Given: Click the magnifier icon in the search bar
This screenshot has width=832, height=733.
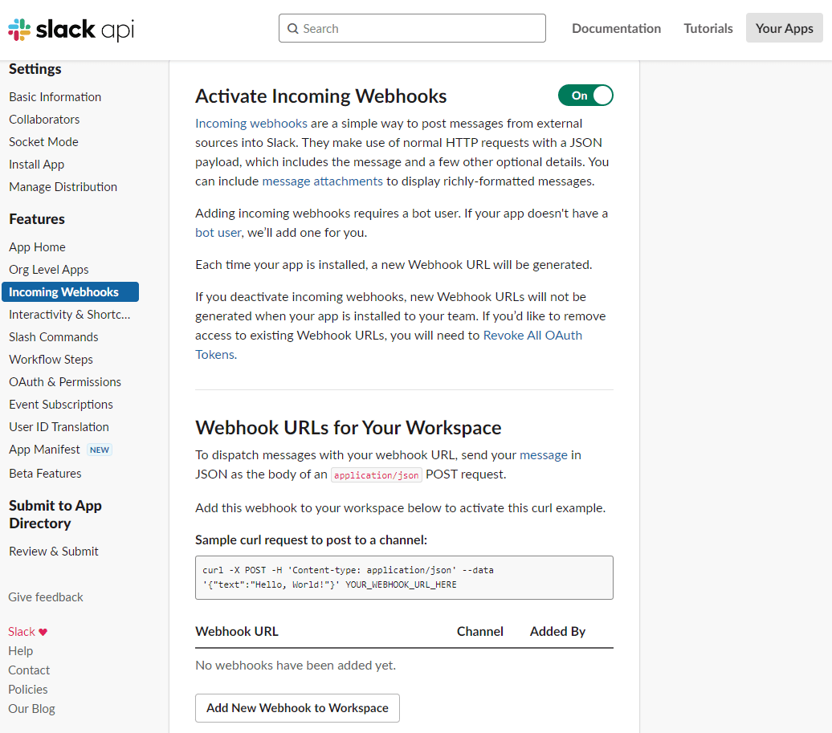Looking at the screenshot, I should 293,29.
